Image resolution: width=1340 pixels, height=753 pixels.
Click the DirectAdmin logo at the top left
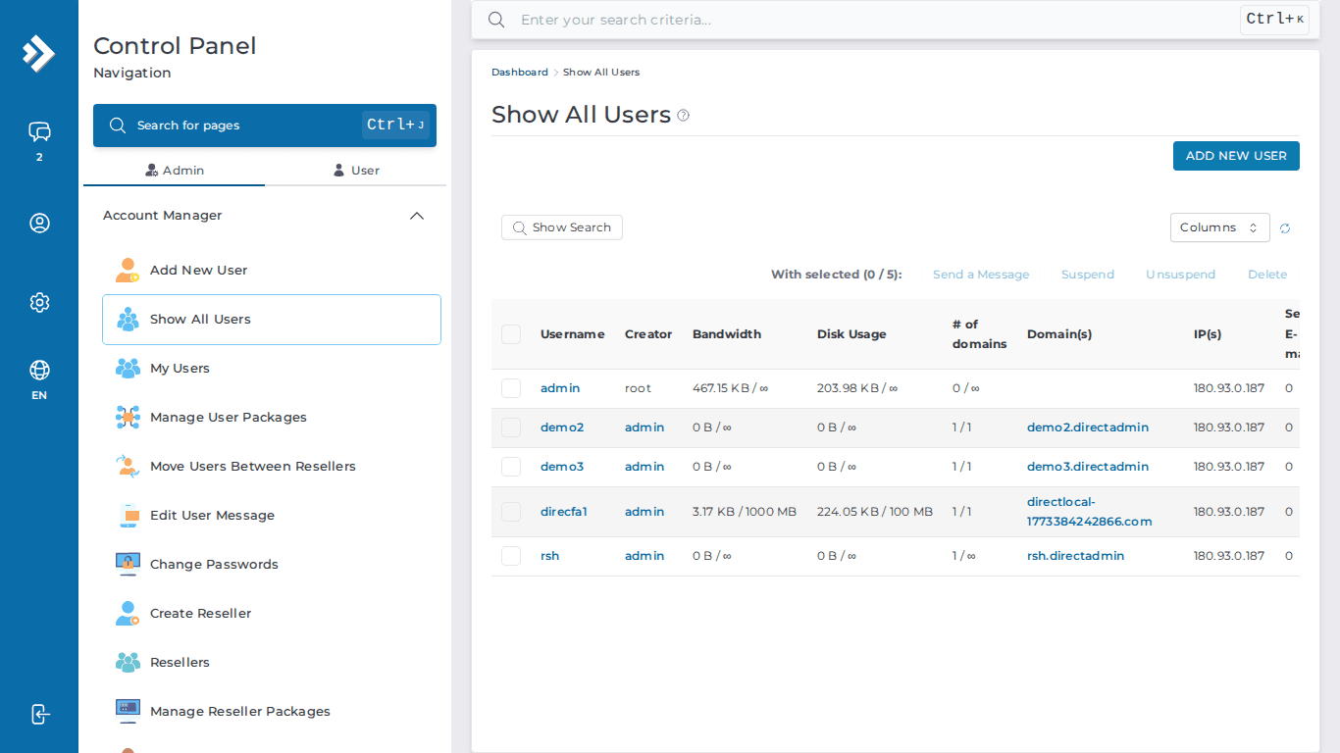[39, 54]
